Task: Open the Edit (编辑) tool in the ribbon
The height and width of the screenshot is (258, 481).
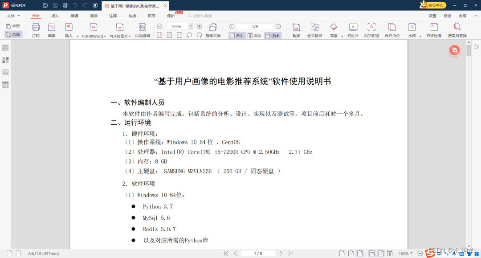Action: (52, 30)
